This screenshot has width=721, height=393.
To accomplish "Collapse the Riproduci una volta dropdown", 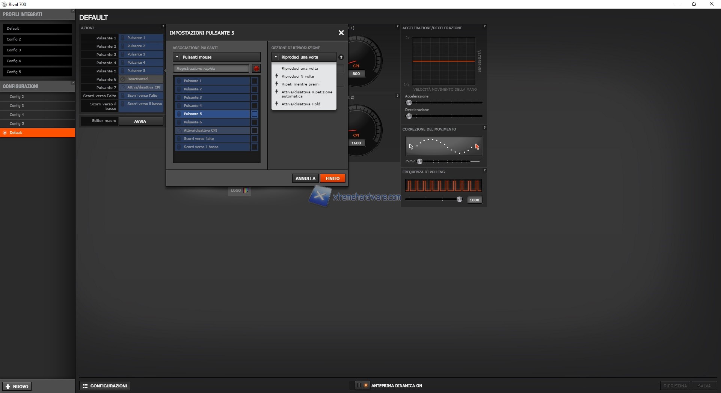I will (x=303, y=57).
